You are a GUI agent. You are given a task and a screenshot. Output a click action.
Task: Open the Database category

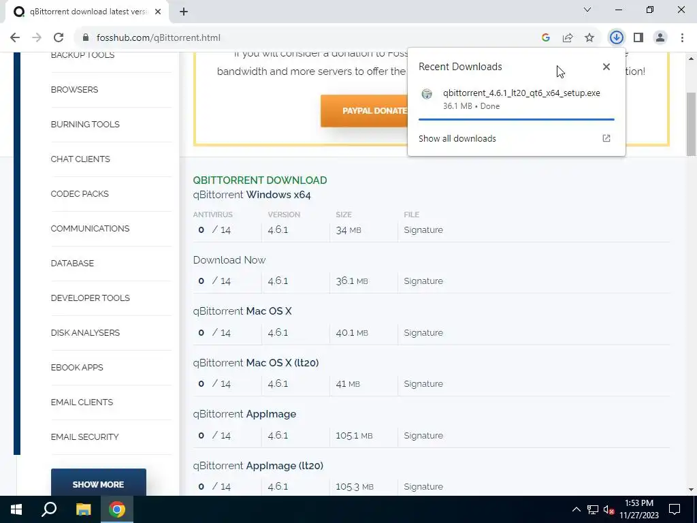pos(72,263)
